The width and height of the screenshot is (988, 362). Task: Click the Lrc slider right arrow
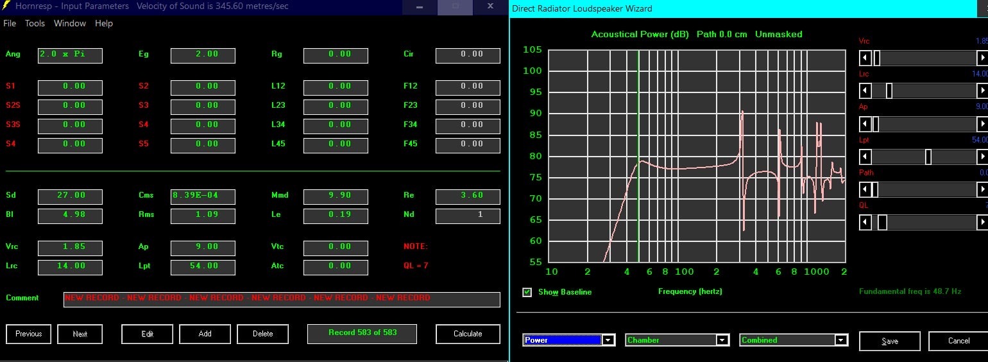tap(982, 91)
